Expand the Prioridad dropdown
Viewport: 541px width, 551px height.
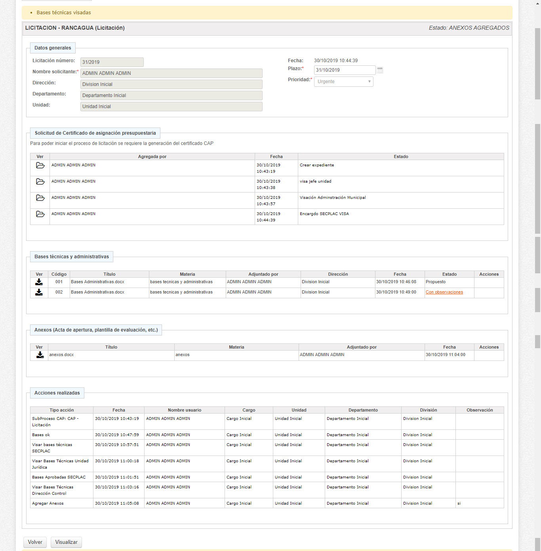[343, 82]
